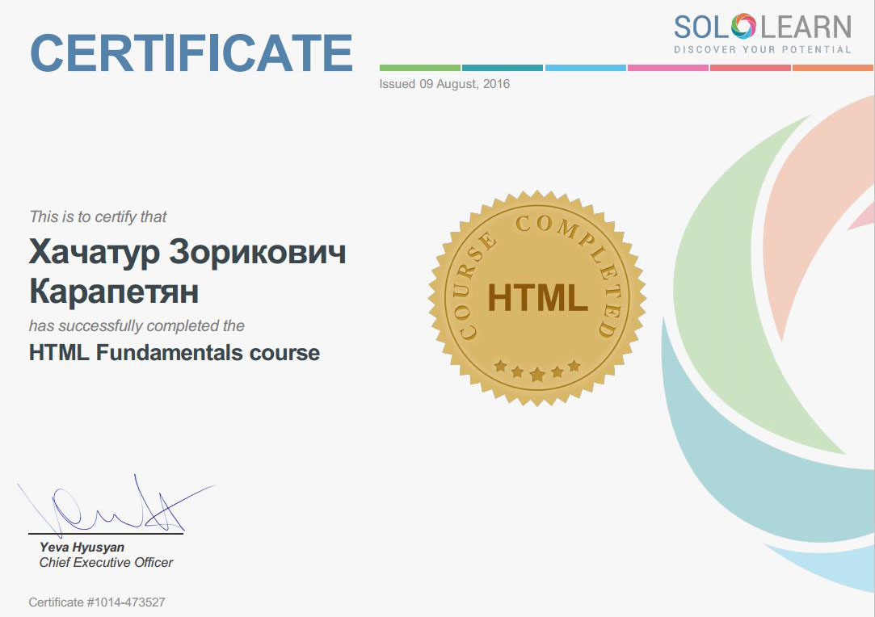Click the leftmost star on the seal
Viewport: 875px width, 617px height.
click(x=500, y=367)
